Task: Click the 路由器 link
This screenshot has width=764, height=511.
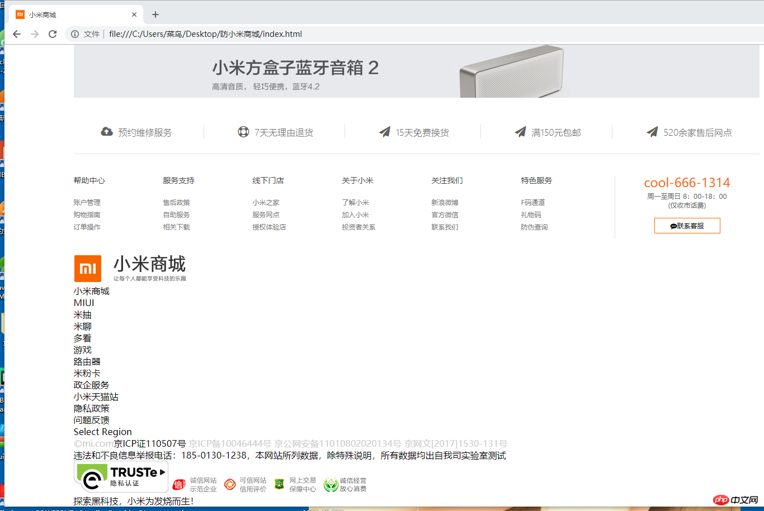Action: click(x=87, y=362)
